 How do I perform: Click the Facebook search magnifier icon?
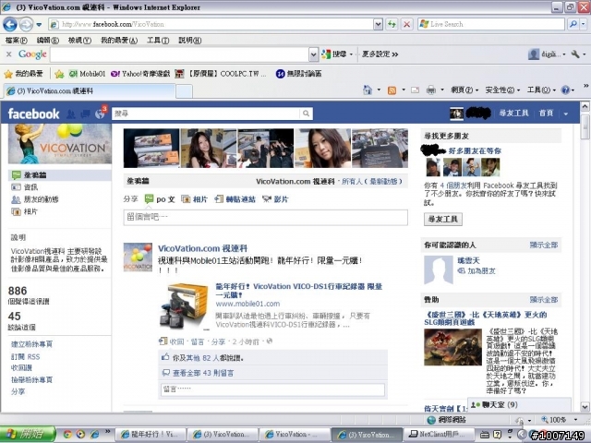coord(306,114)
